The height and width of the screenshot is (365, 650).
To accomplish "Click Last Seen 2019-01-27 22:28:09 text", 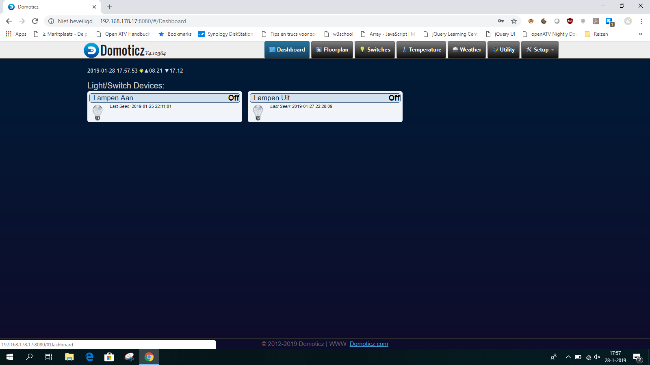I will click(x=301, y=106).
